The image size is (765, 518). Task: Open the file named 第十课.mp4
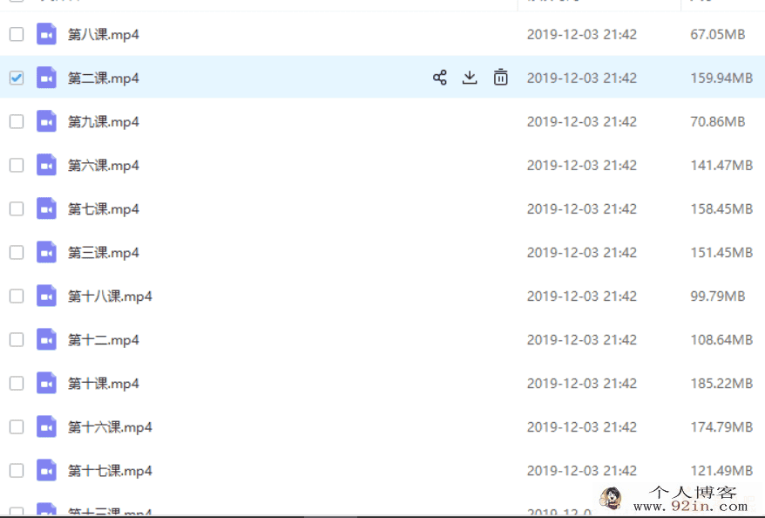coord(104,383)
